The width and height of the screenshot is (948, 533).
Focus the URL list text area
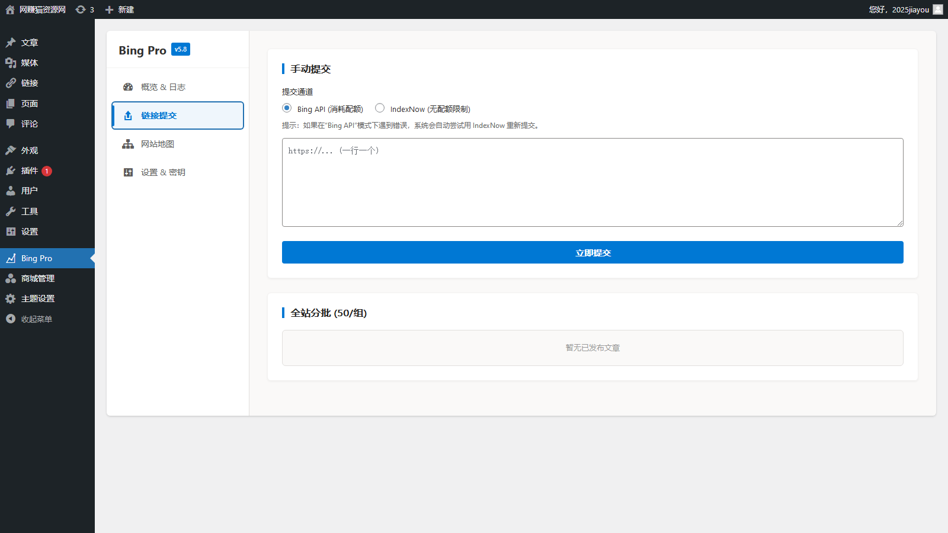[592, 182]
